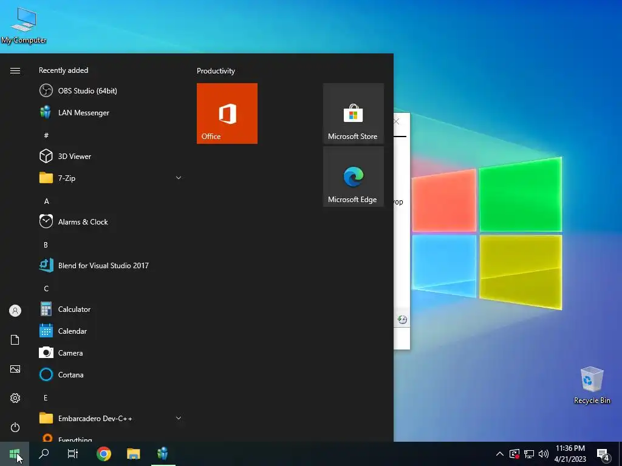This screenshot has height=466, width=622.
Task: Open the network tray icon
Action: pos(529,454)
